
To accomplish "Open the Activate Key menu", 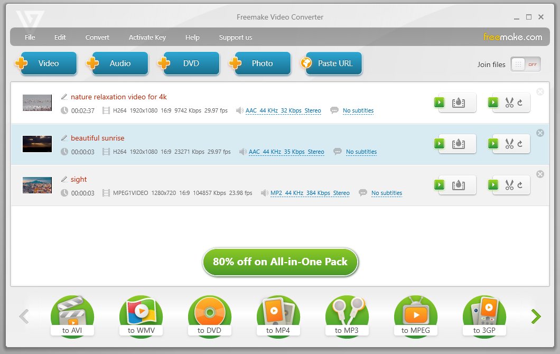I will coord(147,37).
